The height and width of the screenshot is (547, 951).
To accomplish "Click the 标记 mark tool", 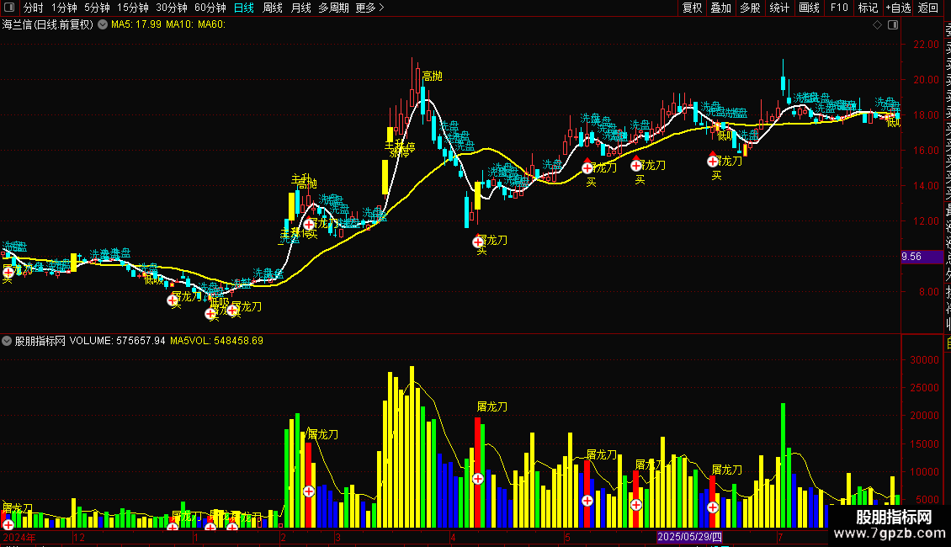I will (868, 8).
